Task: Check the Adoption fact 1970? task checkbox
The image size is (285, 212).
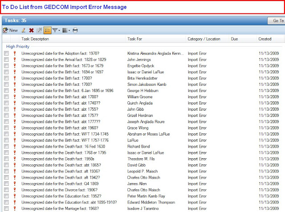Action: click(x=6, y=53)
